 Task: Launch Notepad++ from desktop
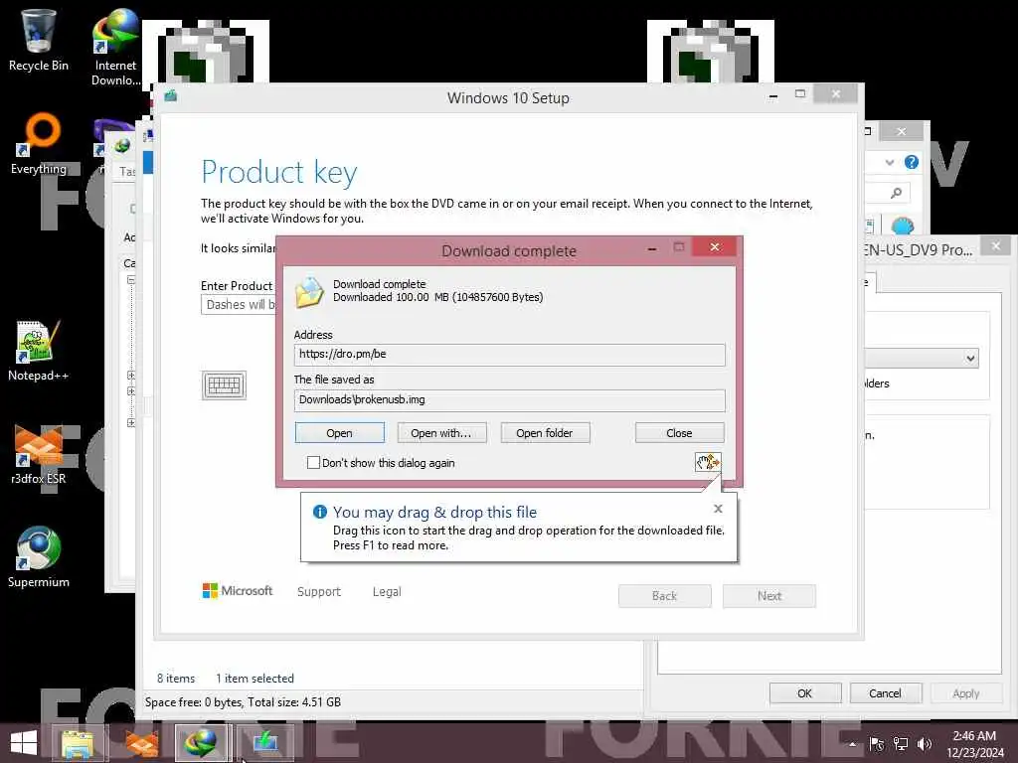(39, 351)
